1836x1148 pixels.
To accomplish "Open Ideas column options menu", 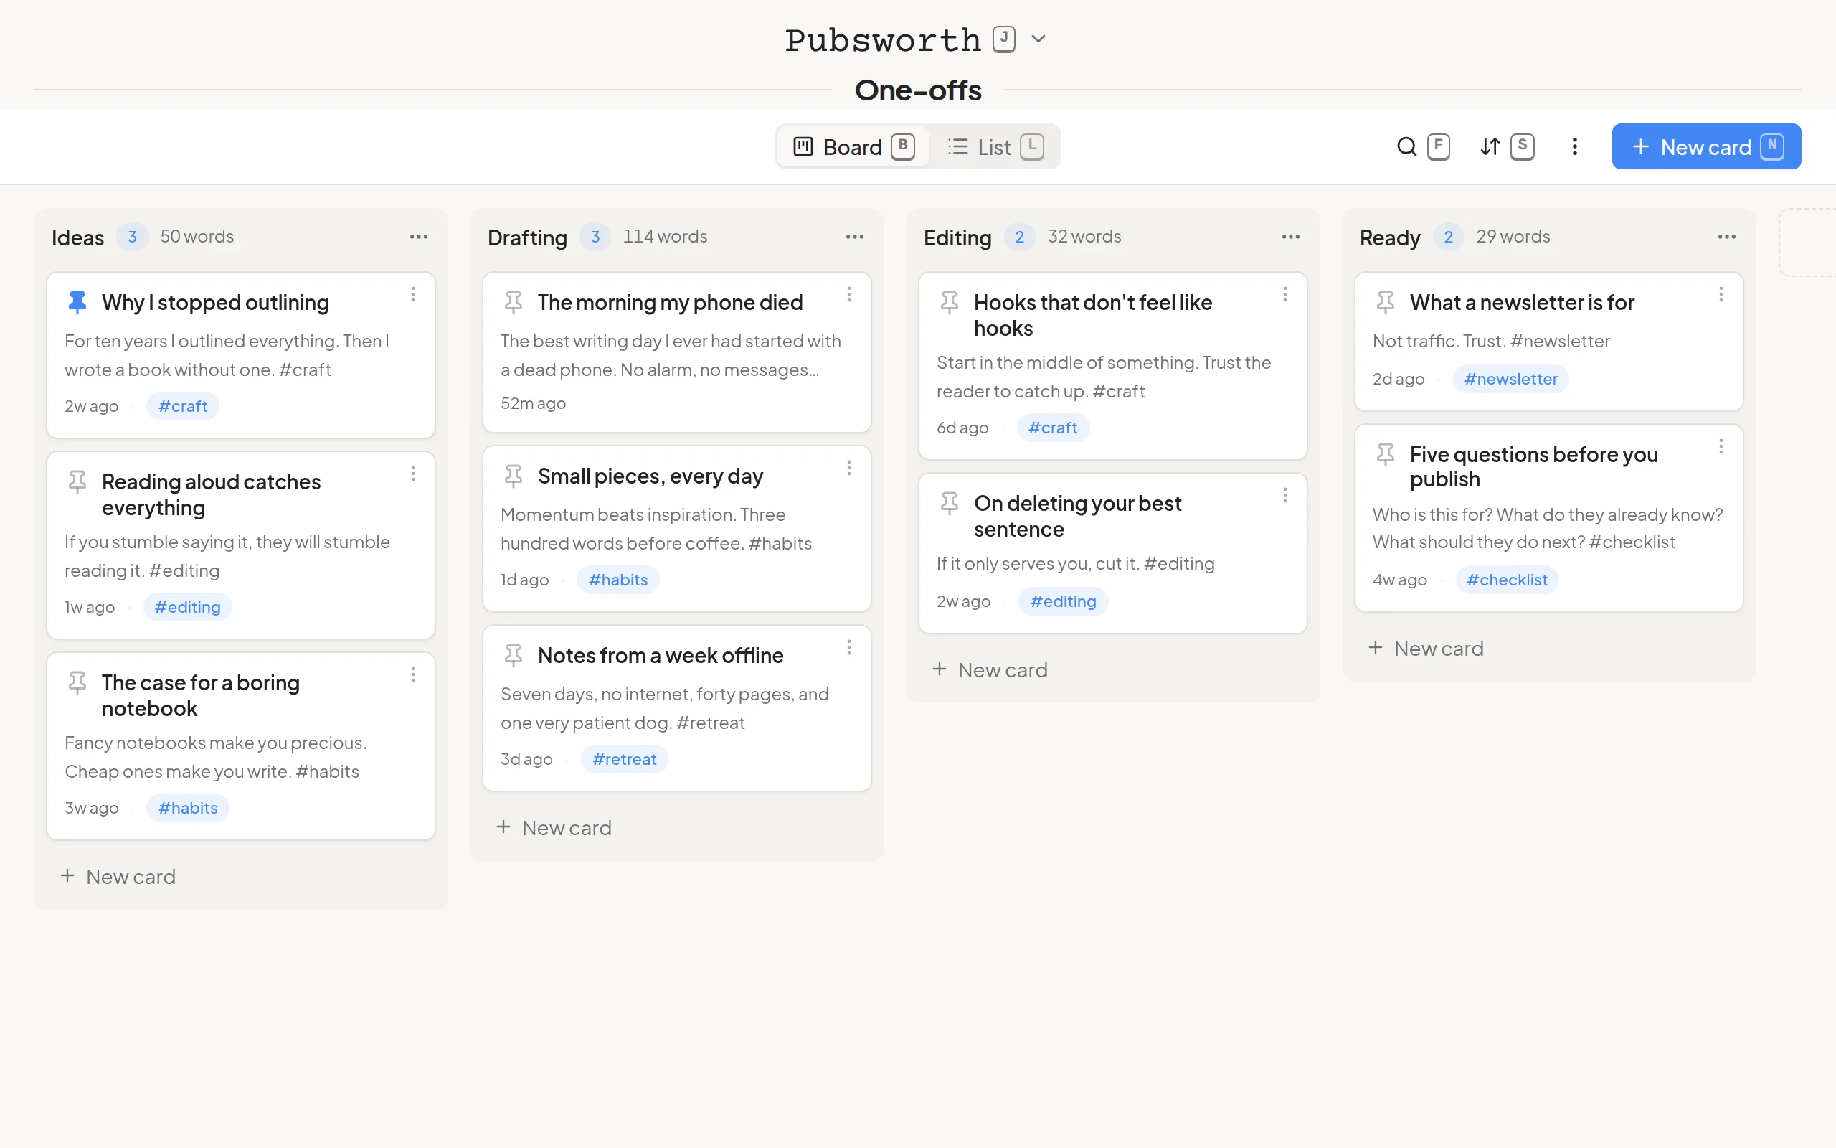I will pyautogui.click(x=419, y=237).
